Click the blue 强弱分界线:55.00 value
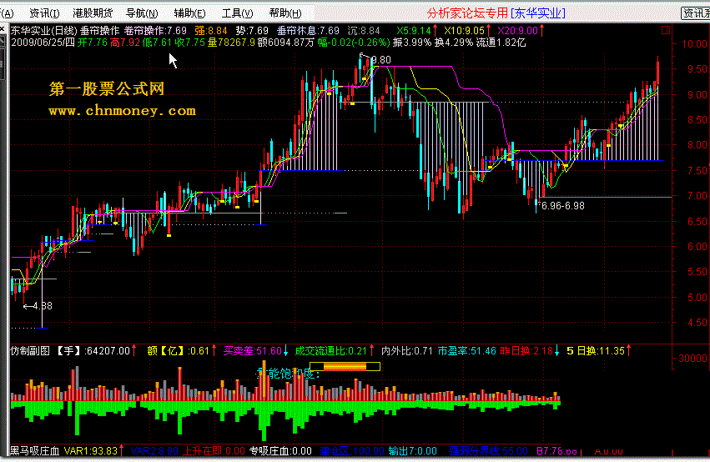Image resolution: width=710 pixels, height=462 pixels. pos(489,450)
